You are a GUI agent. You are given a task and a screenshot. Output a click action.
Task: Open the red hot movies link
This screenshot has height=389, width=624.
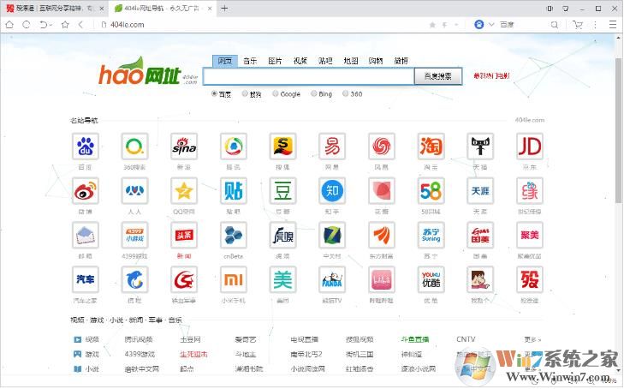point(491,75)
